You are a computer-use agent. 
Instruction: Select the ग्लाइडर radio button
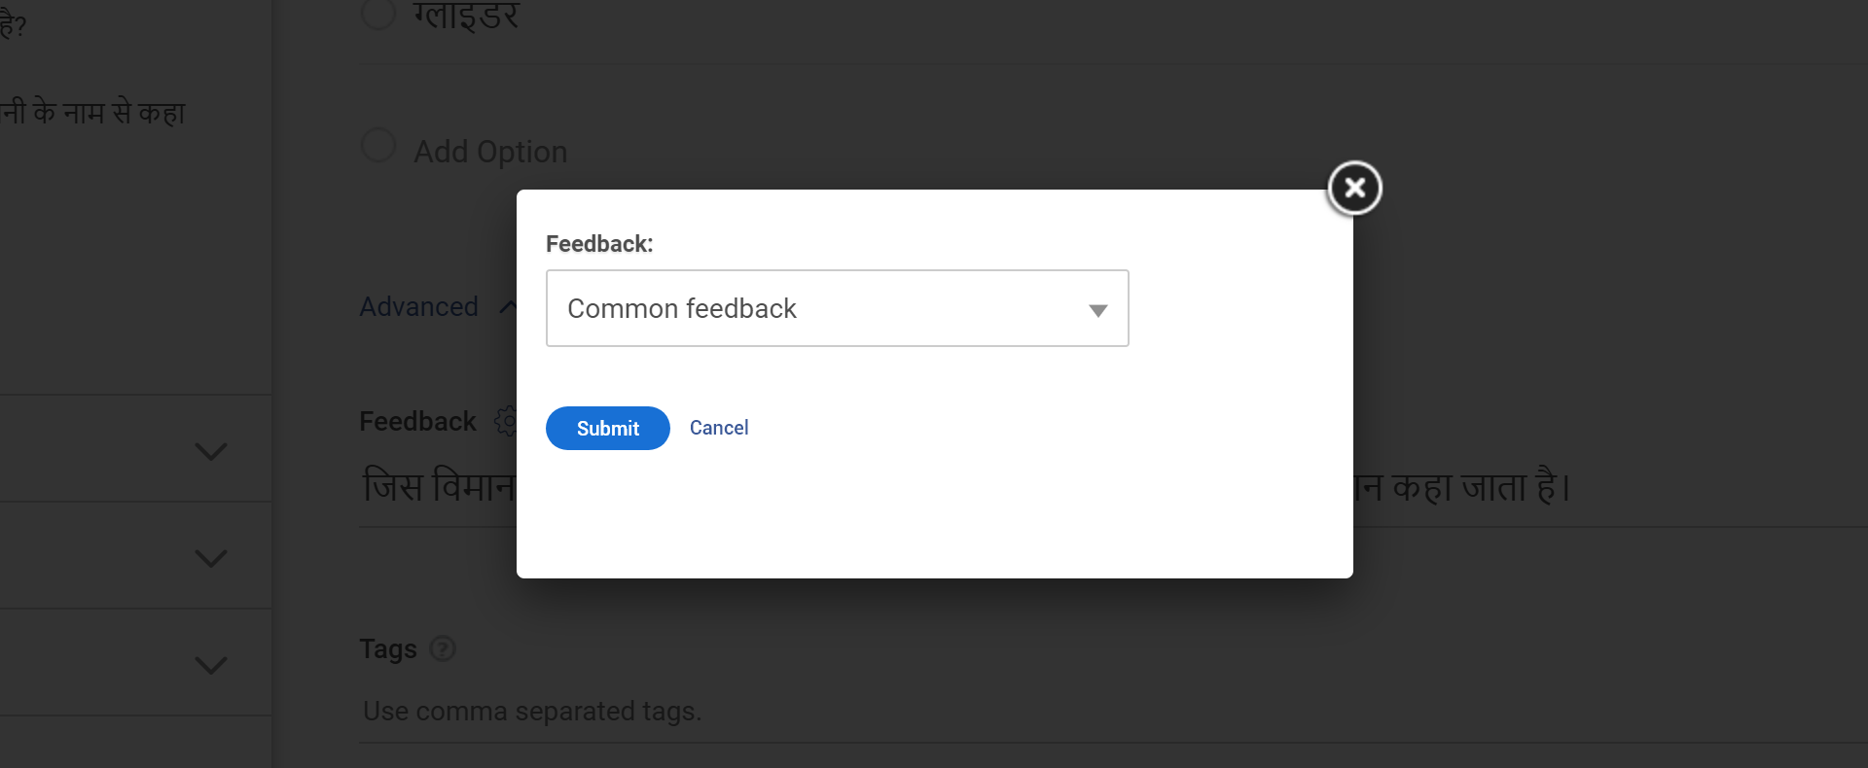[x=378, y=14]
